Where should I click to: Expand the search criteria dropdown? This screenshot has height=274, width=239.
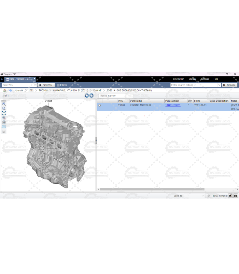pyautogui.click(x=219, y=85)
